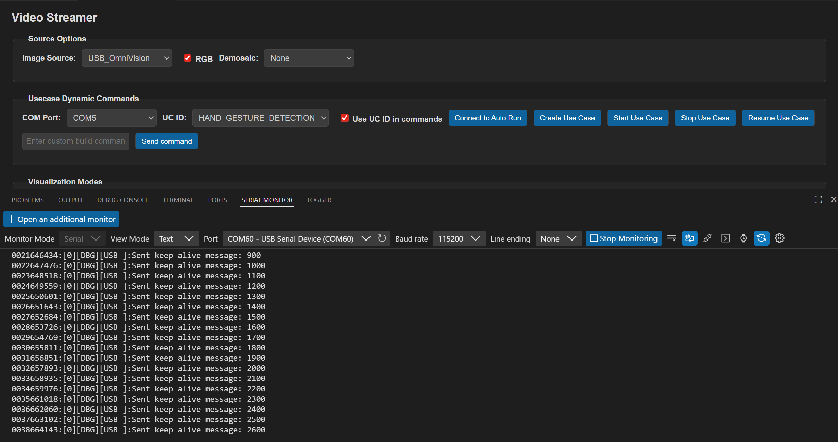The image size is (838, 442).
Task: Toggle Use UC ID in commands checkbox
Action: (345, 118)
